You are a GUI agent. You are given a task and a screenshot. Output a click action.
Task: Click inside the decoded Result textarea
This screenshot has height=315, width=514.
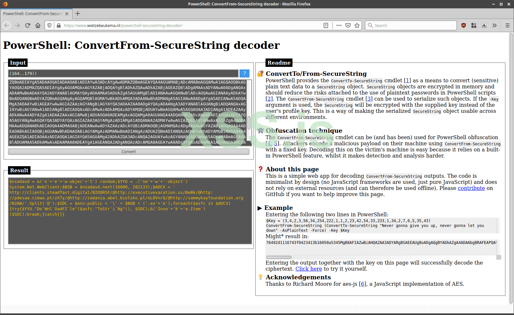130,211
